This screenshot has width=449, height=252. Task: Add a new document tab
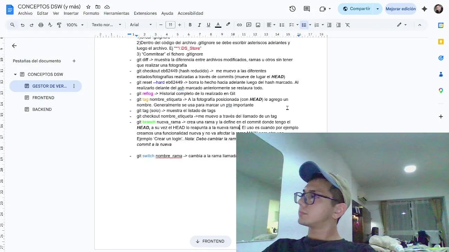coord(74,61)
